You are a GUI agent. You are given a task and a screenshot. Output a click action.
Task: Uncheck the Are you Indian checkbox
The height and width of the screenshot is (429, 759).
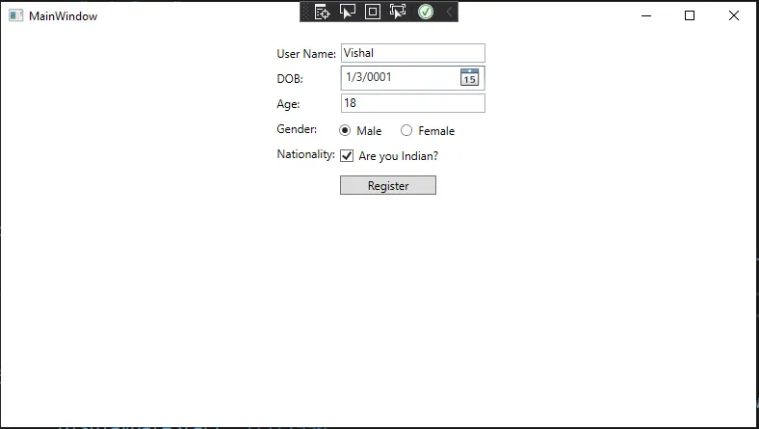pyautogui.click(x=347, y=155)
